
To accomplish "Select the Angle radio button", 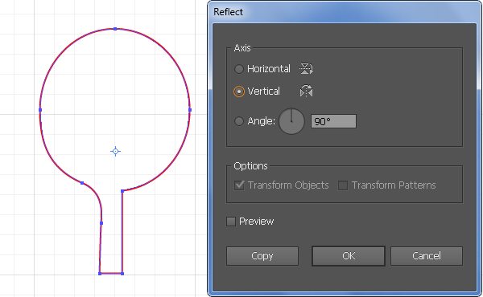I will coord(239,121).
